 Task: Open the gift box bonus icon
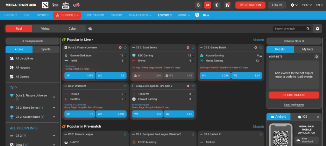pos(227,5)
